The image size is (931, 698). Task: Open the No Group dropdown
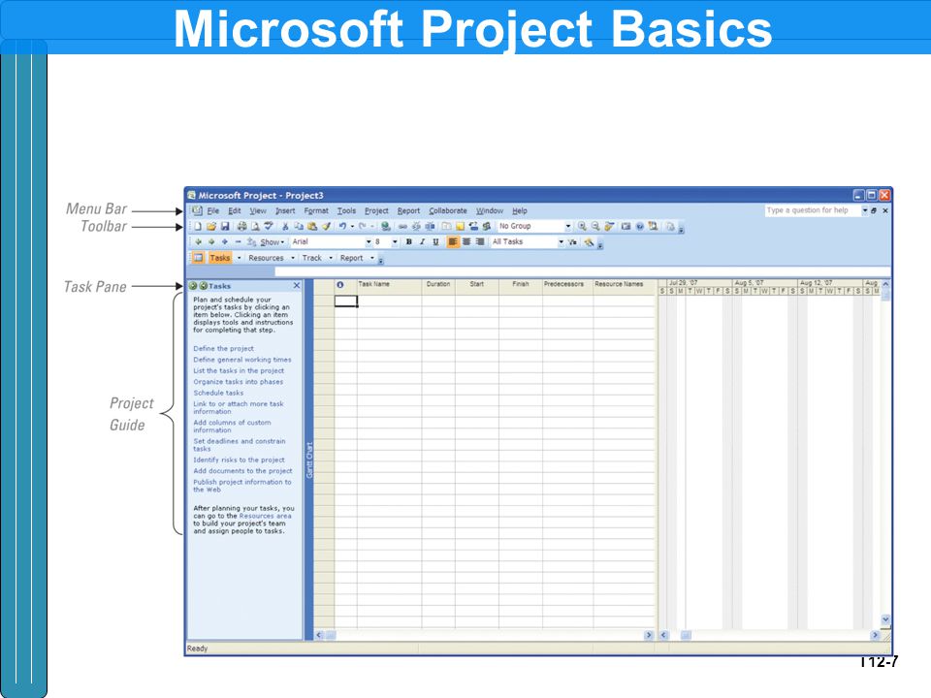(x=568, y=226)
